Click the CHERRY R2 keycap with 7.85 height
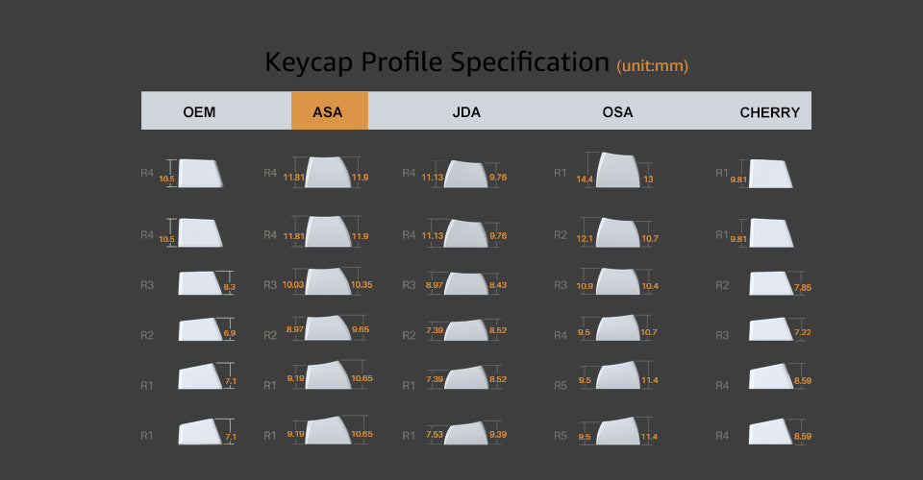The height and width of the screenshot is (480, 923). click(x=771, y=284)
